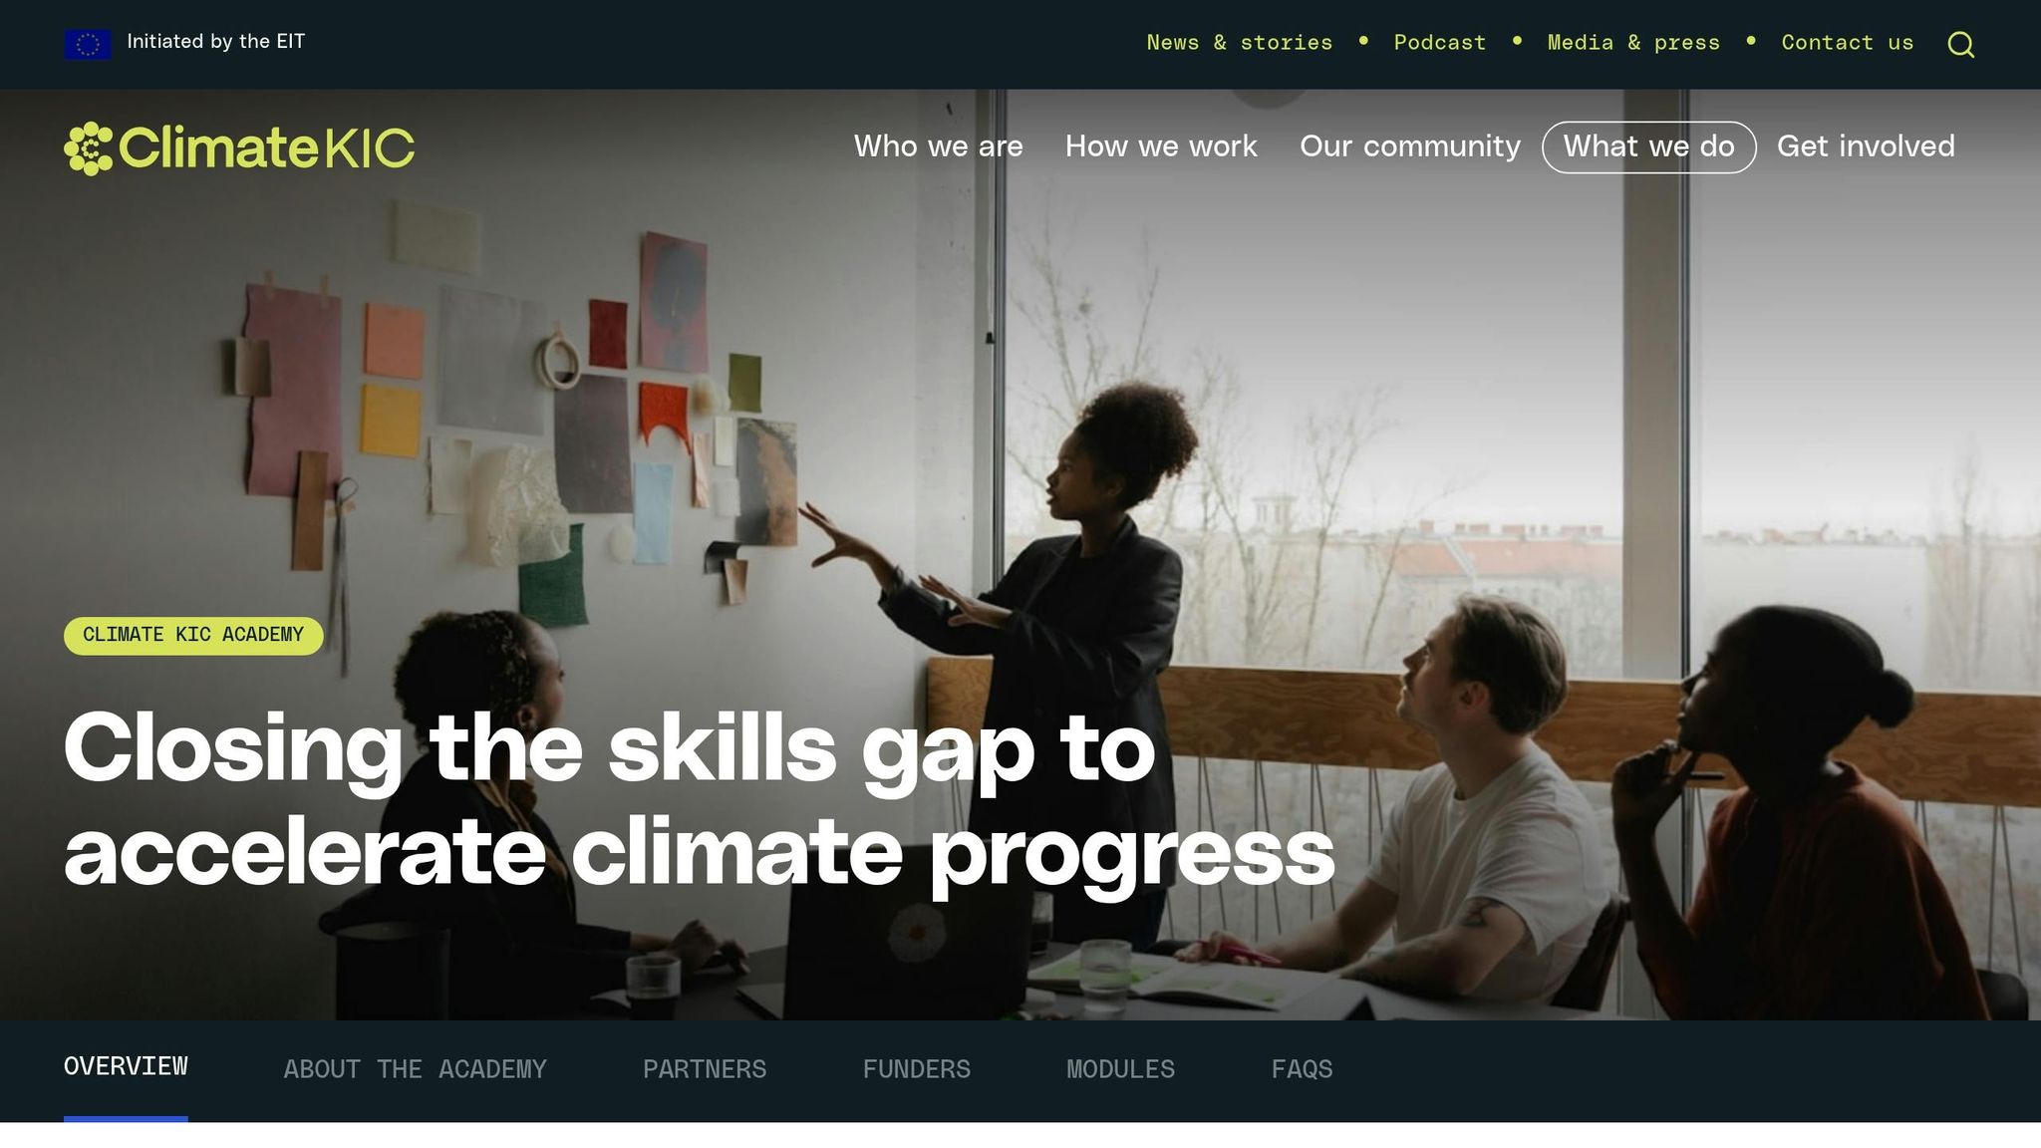This screenshot has width=2041, height=1148.
Task: Select the What we do menu
Action: (1649, 147)
